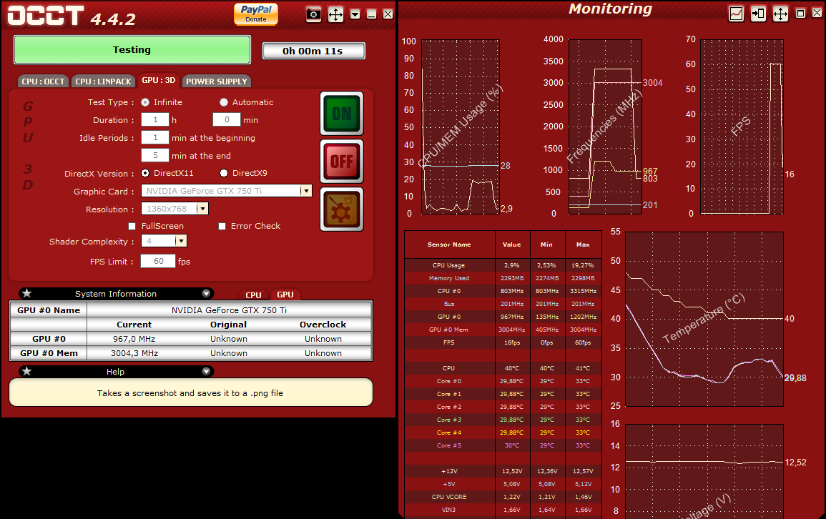The image size is (826, 519).
Task: Click the NVIDIA GeForce GTX 750 Ti name cell
Action: pyautogui.click(x=229, y=310)
